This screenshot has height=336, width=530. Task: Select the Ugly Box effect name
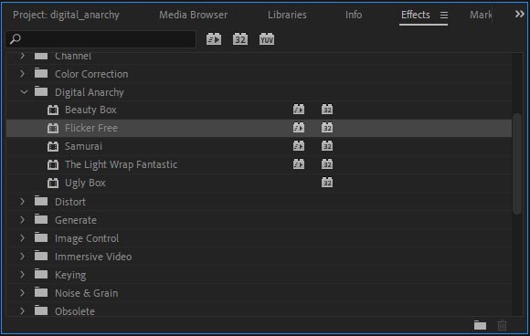click(85, 183)
